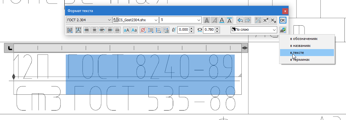
Task: Open the 'По слою' color selector
Action: click(x=254, y=29)
